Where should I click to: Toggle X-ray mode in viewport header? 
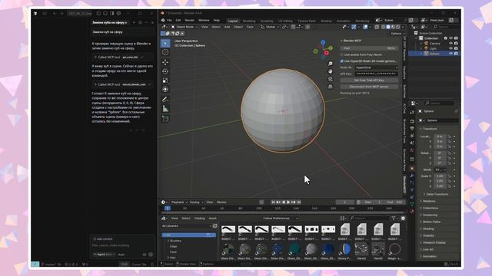click(377, 28)
